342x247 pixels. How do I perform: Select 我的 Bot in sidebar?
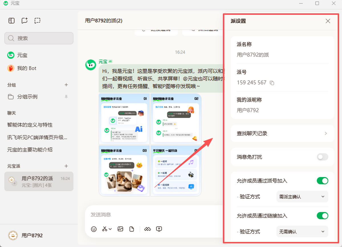tap(27, 68)
